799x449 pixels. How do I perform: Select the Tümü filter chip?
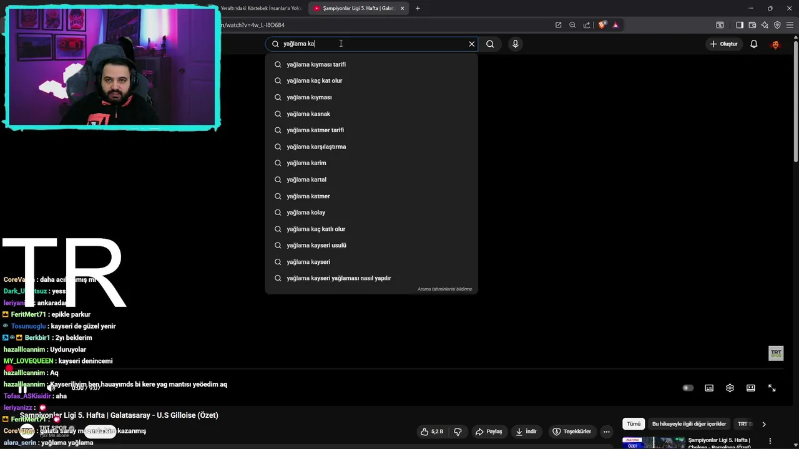[634, 424]
